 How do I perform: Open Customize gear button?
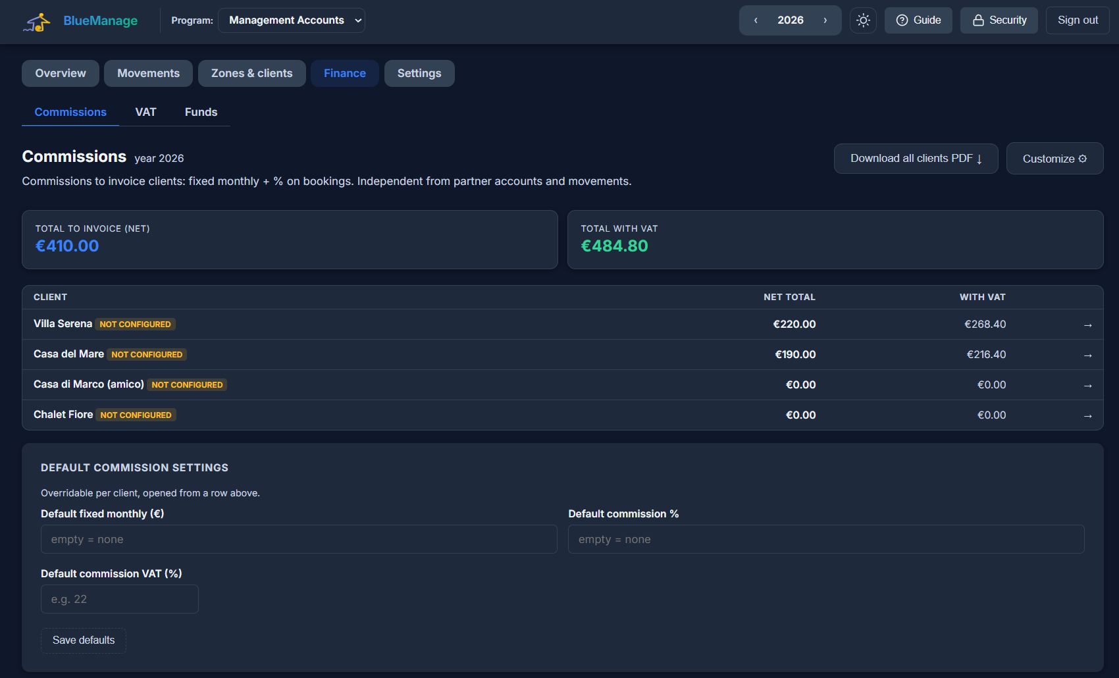point(1054,159)
